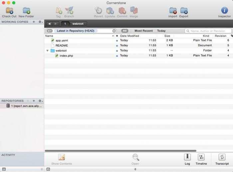233x172 pixels.
Task: Sort by Revision column header
Action: point(220,36)
